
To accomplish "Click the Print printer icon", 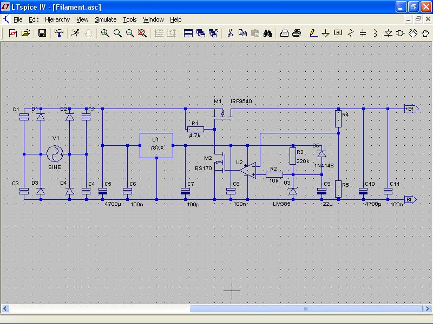I will [297, 33].
